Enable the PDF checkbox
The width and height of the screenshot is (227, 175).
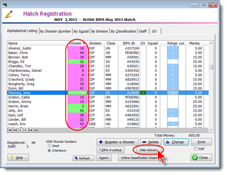196,149
